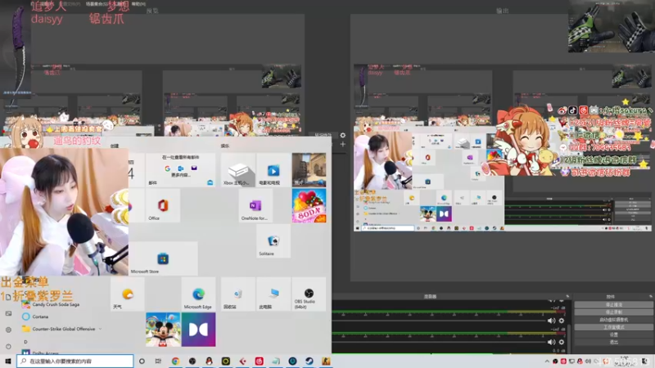Switch to OBS Studio taskbar icon
This screenshot has height=368, width=655.
[192, 361]
